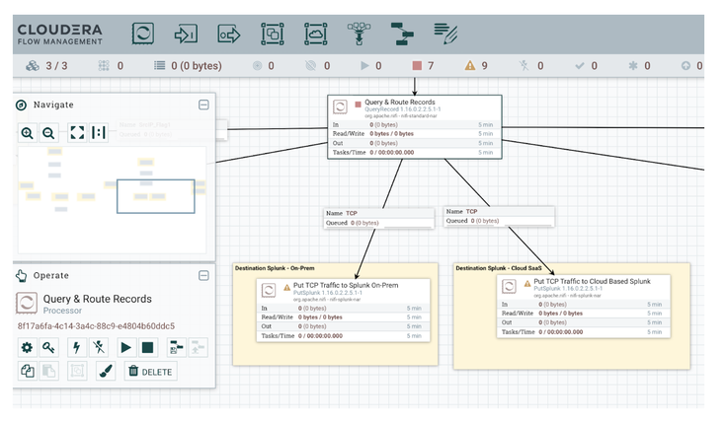726x422 pixels.
Task: Select the Label toolbar icon
Action: [x=445, y=34]
